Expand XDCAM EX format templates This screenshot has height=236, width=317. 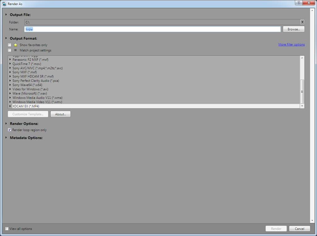pos(10,106)
